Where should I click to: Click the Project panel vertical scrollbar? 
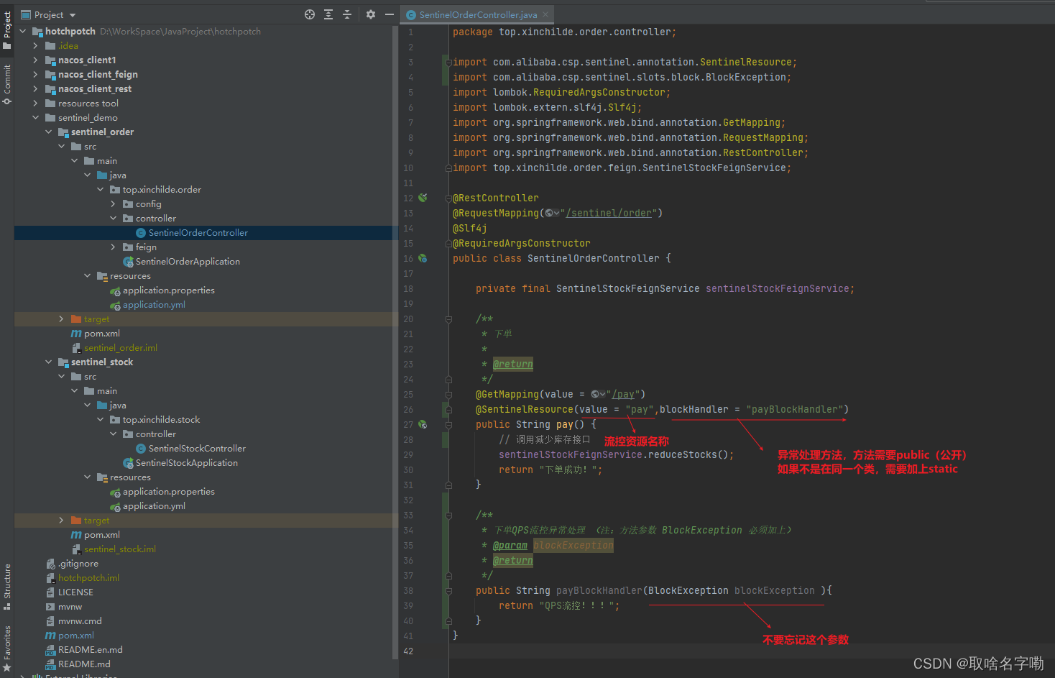tap(395, 342)
